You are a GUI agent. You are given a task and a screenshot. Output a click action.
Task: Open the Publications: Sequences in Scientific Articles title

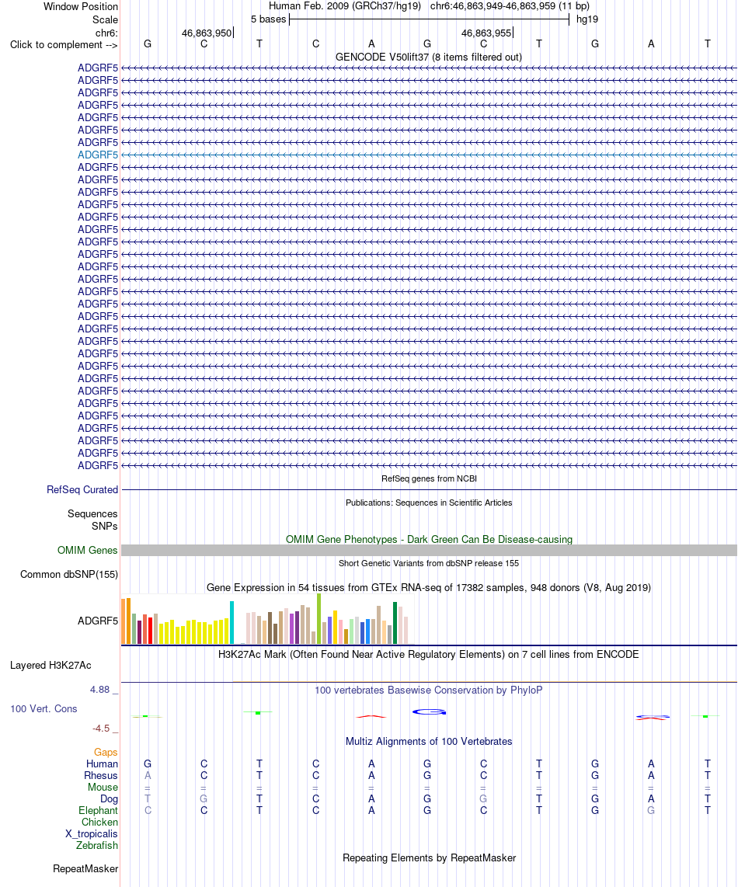point(429,503)
